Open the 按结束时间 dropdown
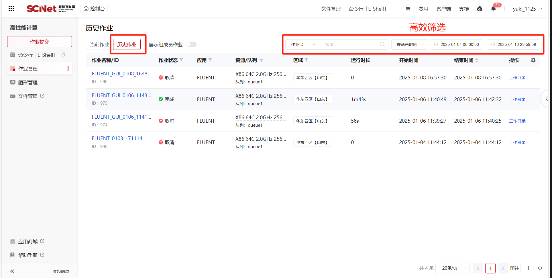 (410, 44)
